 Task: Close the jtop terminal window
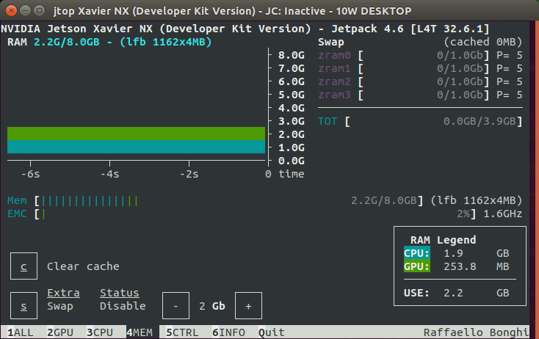click(11, 11)
